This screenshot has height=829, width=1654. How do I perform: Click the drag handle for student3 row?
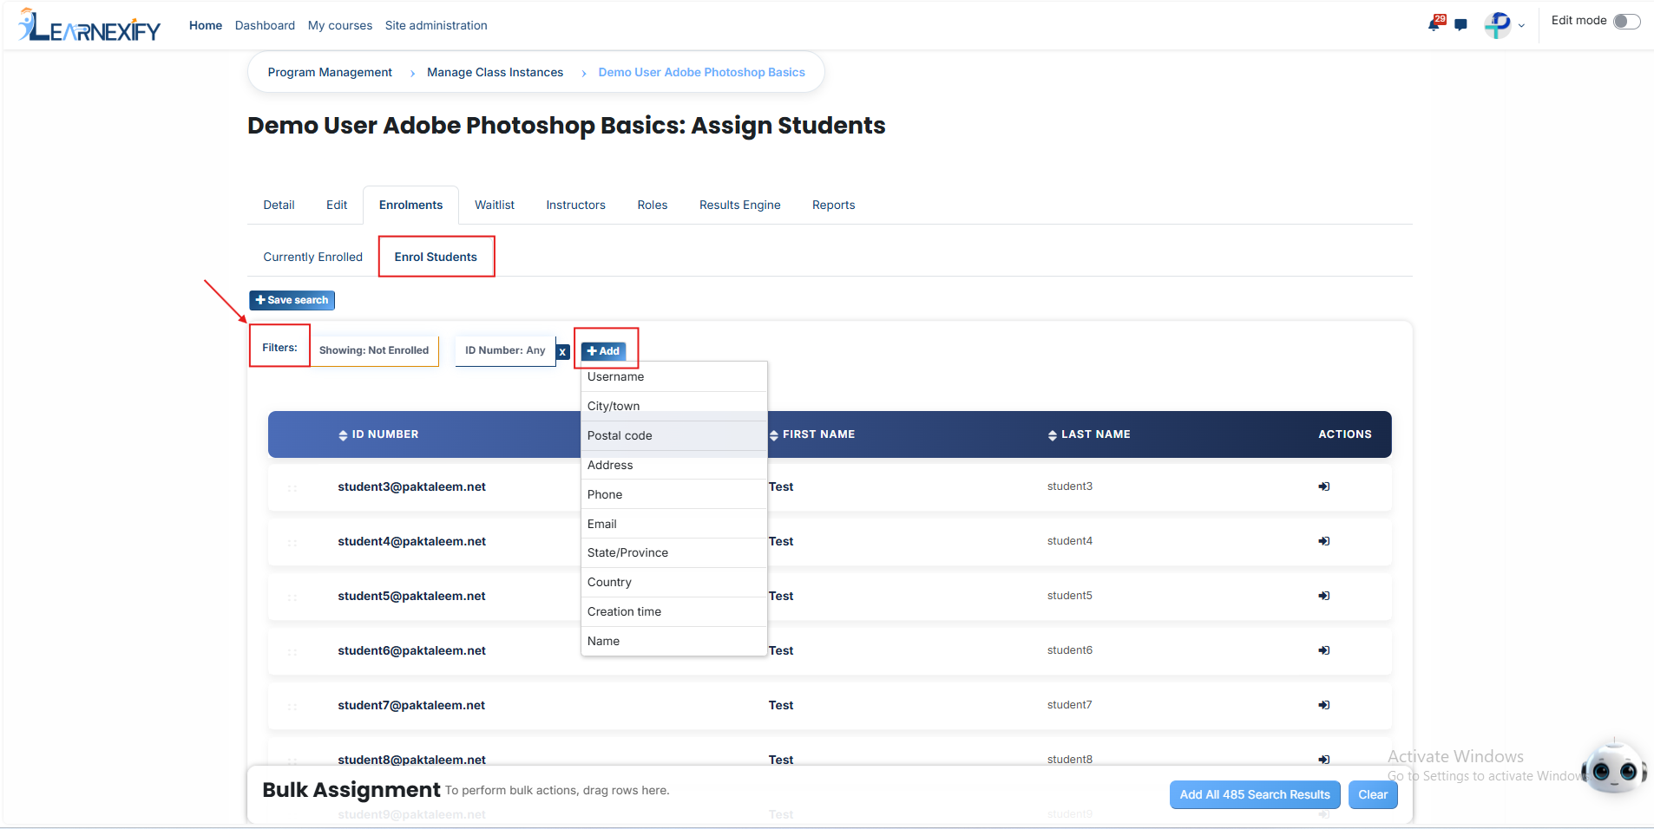[292, 488]
